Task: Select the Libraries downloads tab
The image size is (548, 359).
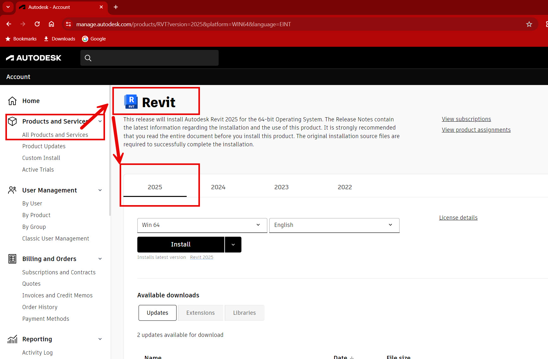Action: [x=245, y=313]
